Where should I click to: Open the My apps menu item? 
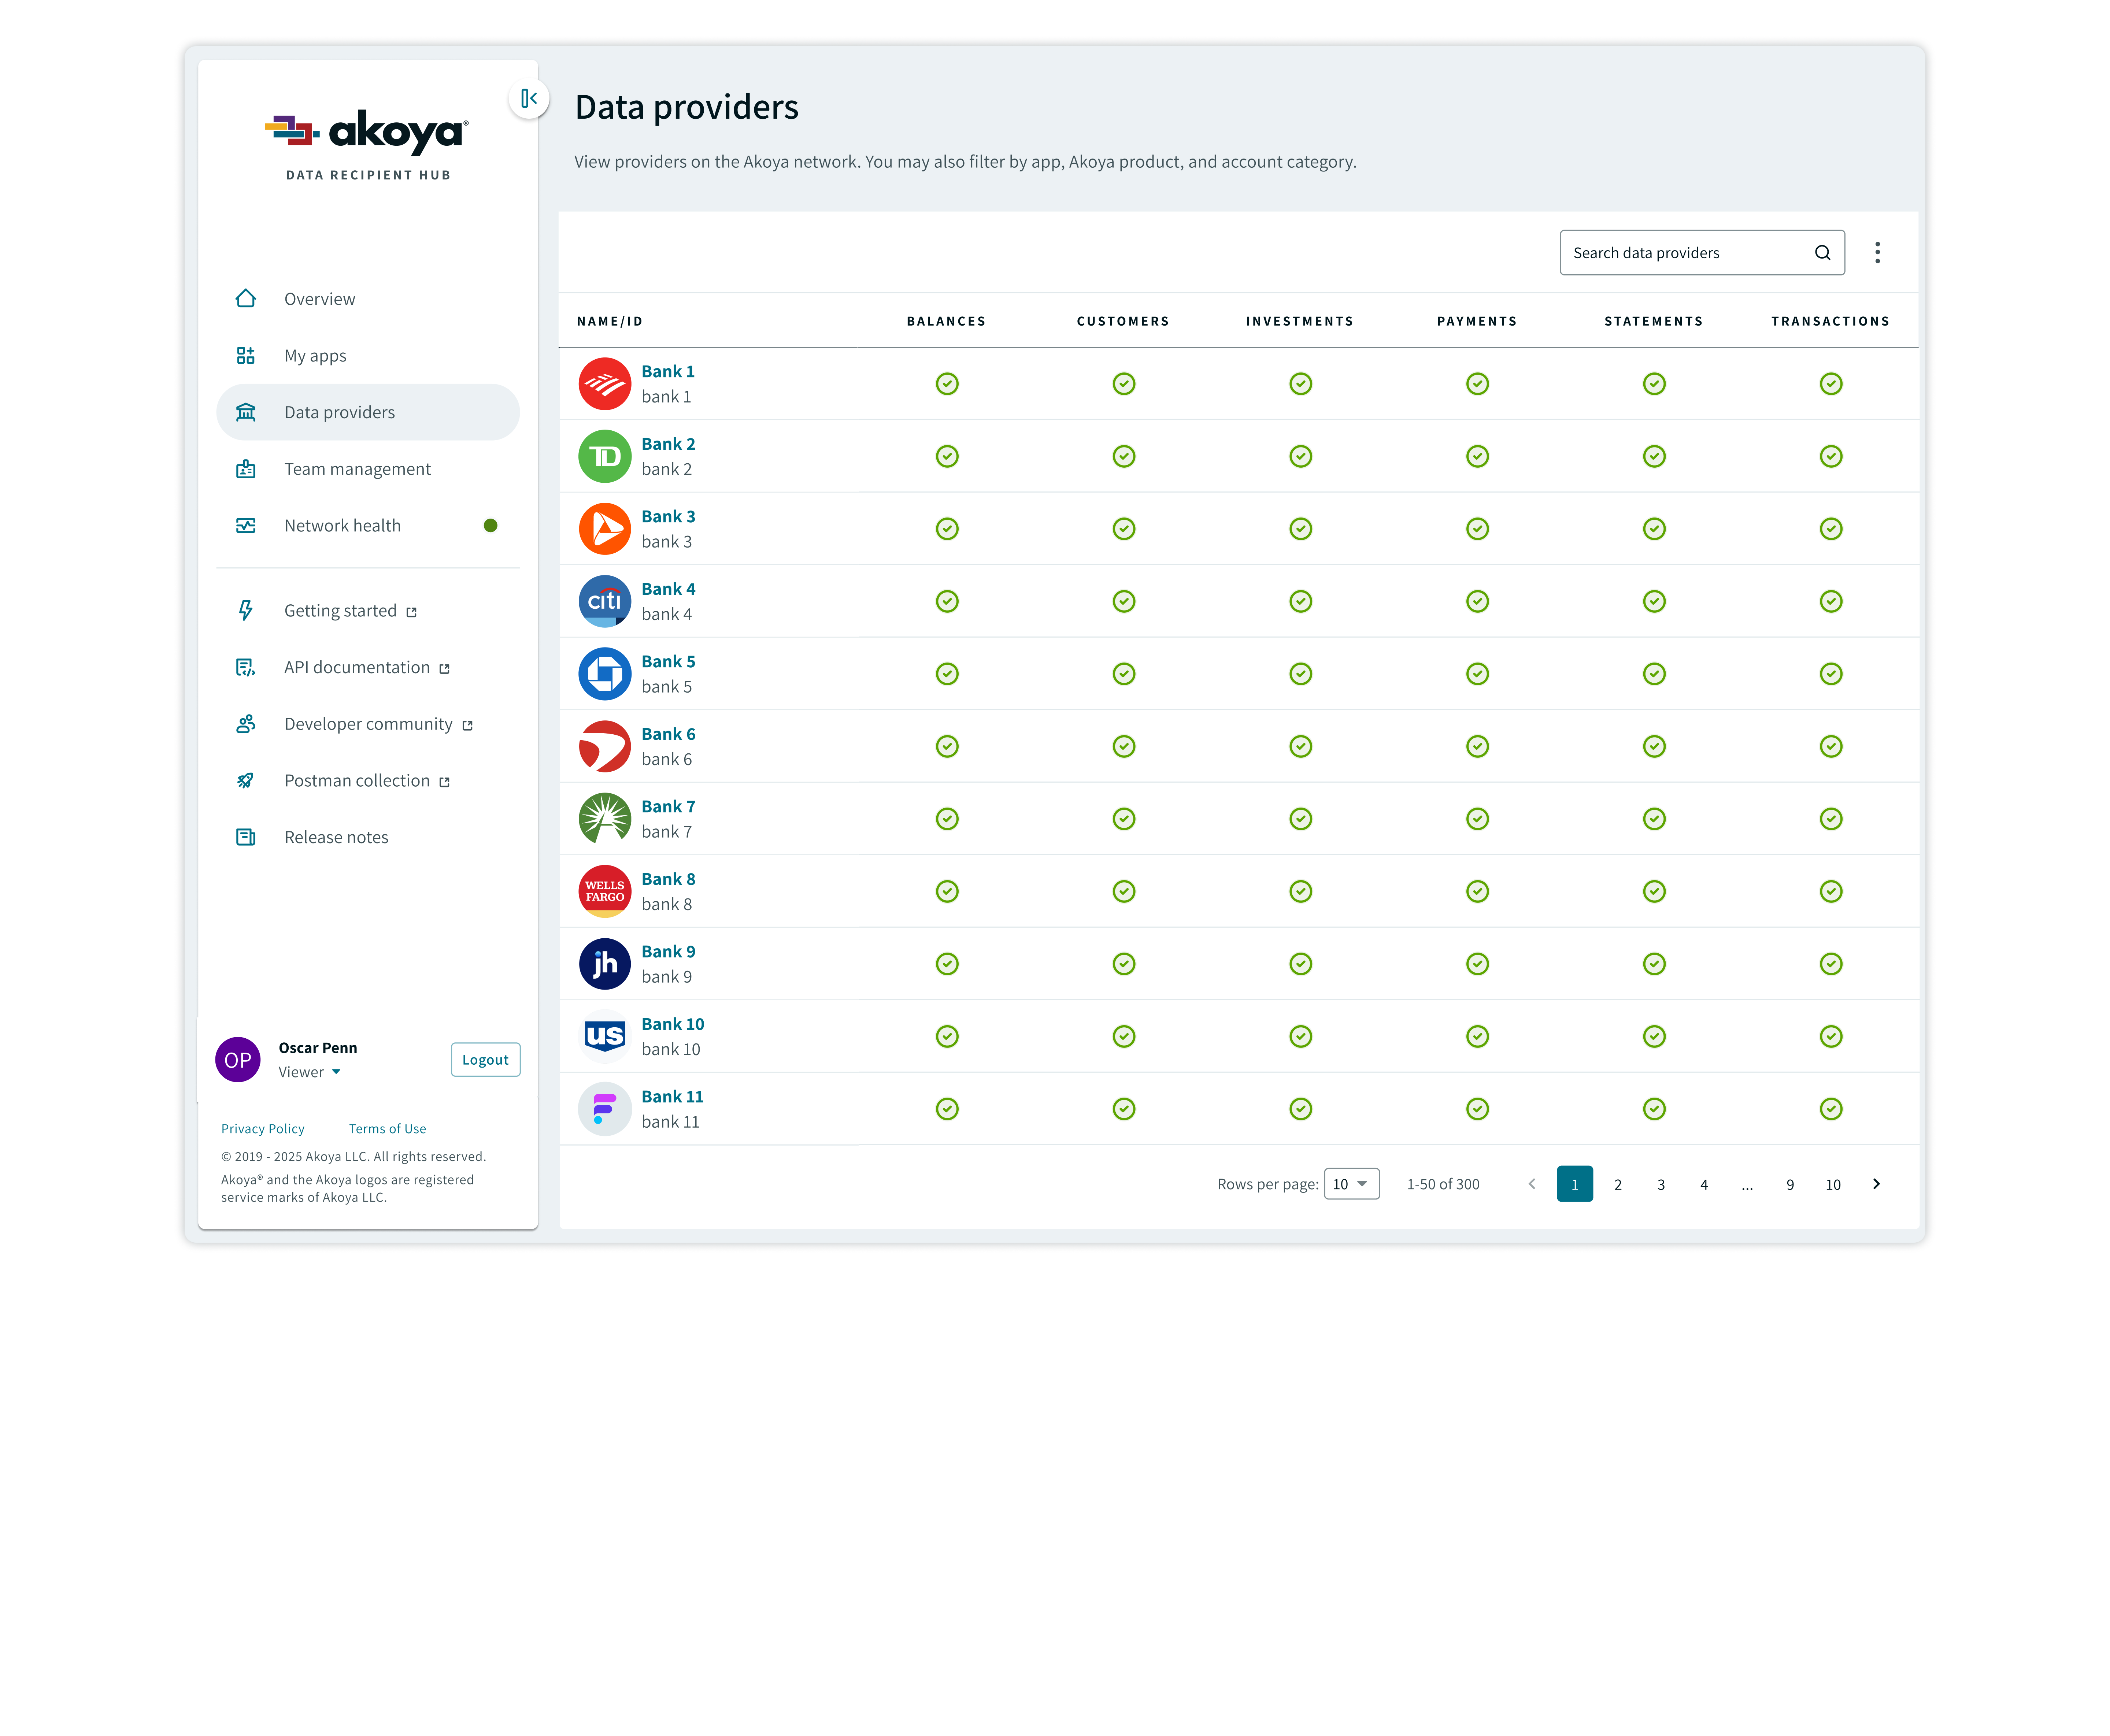click(315, 356)
